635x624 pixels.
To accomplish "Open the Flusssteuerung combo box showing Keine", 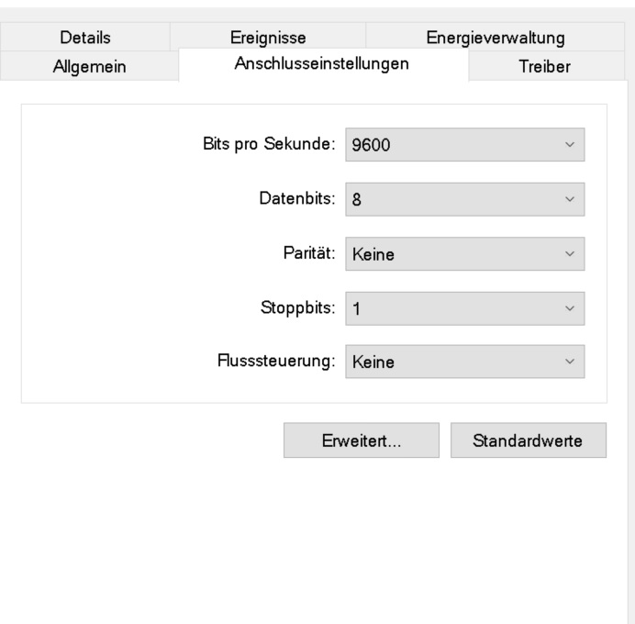I will click(x=465, y=362).
